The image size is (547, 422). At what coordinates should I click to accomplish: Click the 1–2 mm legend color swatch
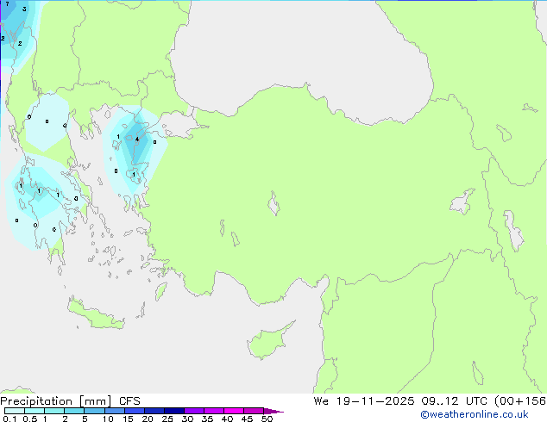(54, 411)
